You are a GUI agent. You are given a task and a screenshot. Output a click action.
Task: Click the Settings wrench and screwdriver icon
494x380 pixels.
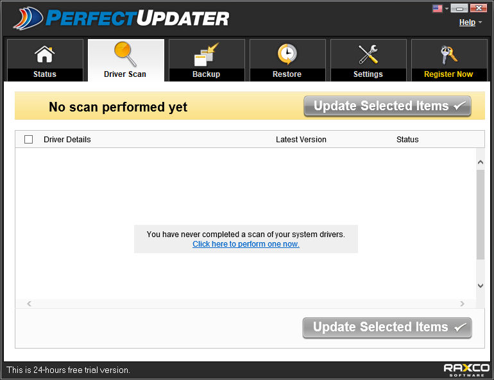click(368, 54)
